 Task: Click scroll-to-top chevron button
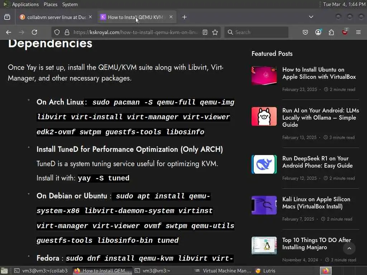[349, 249]
